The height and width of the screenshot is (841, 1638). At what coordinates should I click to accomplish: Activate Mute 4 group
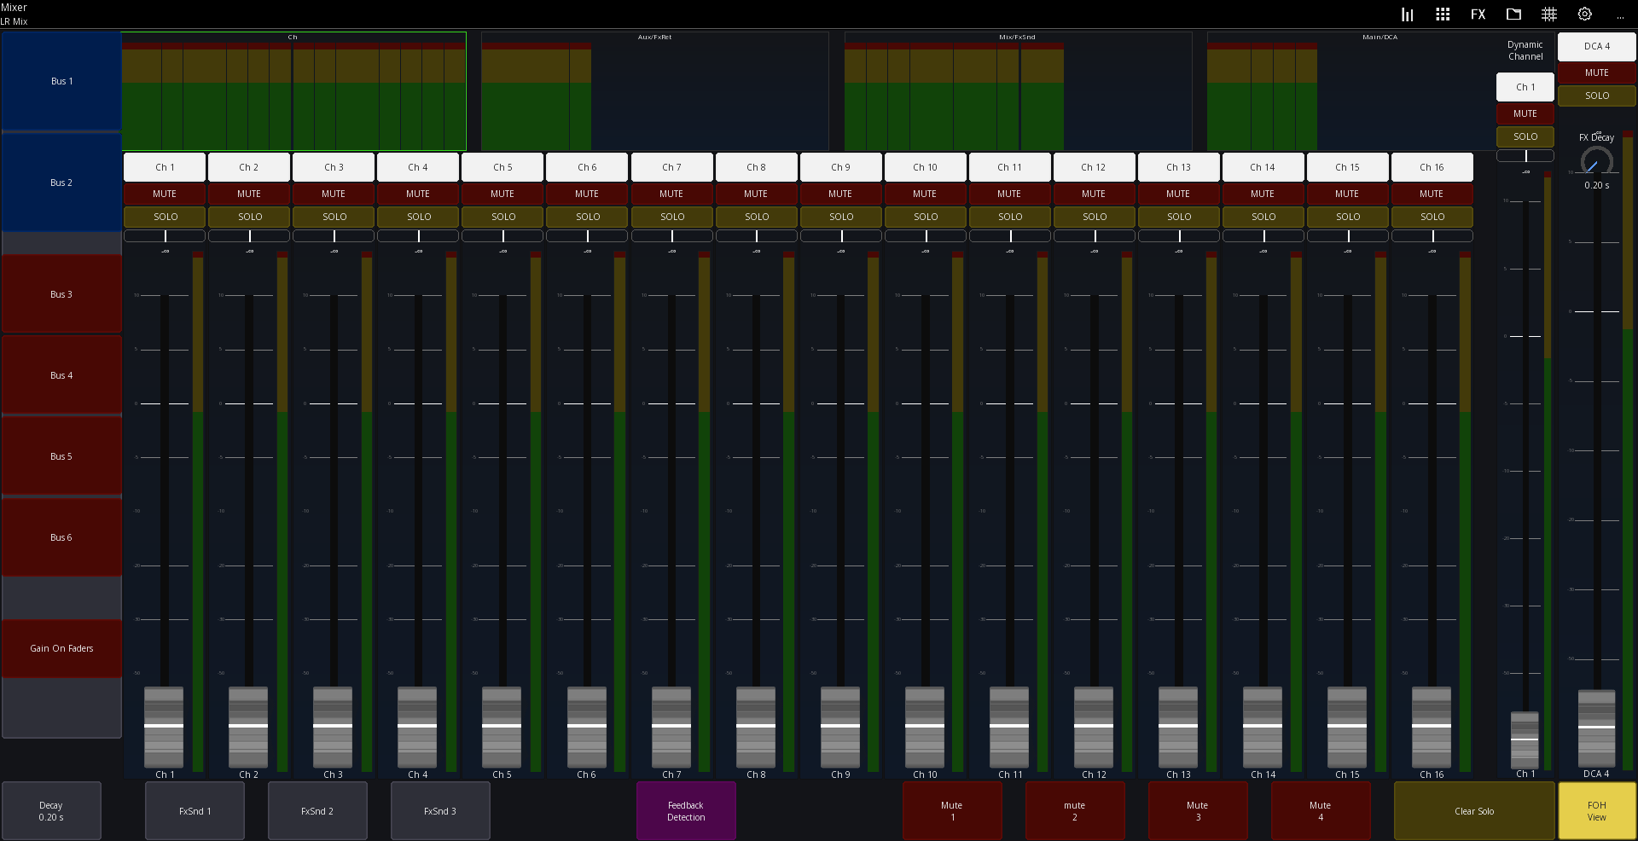point(1321,811)
